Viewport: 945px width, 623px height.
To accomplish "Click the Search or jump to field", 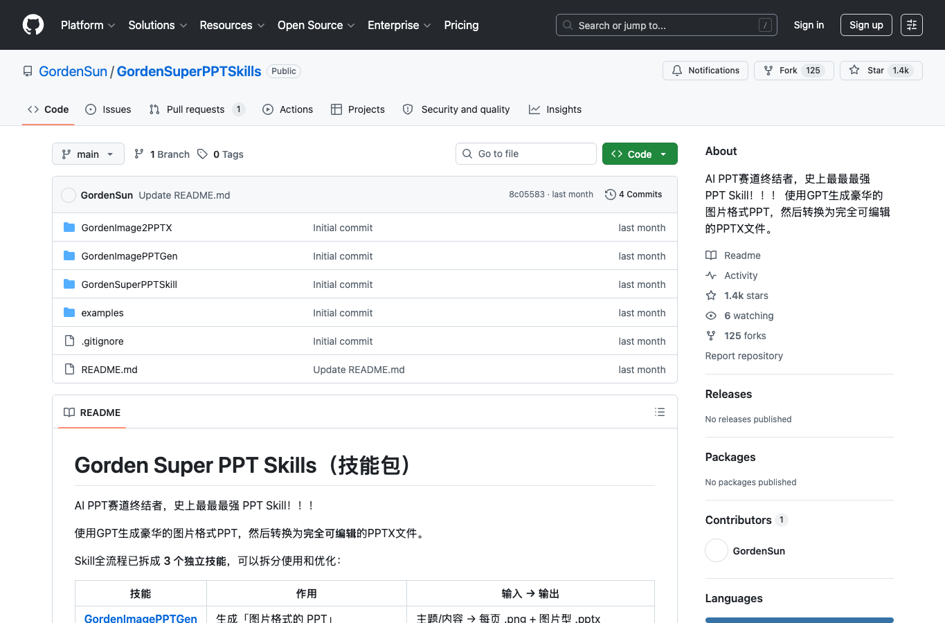I will coord(667,25).
